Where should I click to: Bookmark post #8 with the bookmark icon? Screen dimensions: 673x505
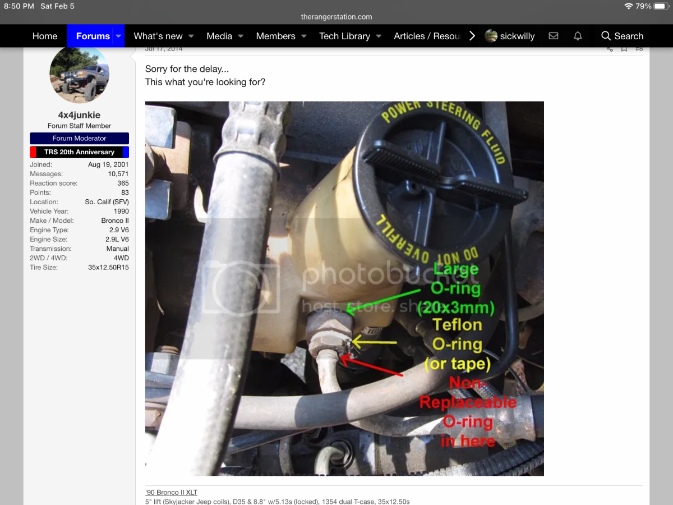point(624,49)
